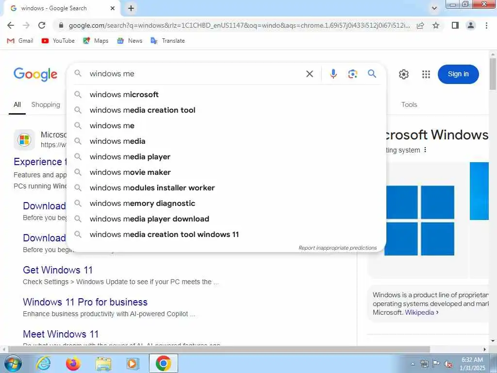Image resolution: width=497 pixels, height=373 pixels.
Task: Open a new browser tab
Action: coord(131,8)
